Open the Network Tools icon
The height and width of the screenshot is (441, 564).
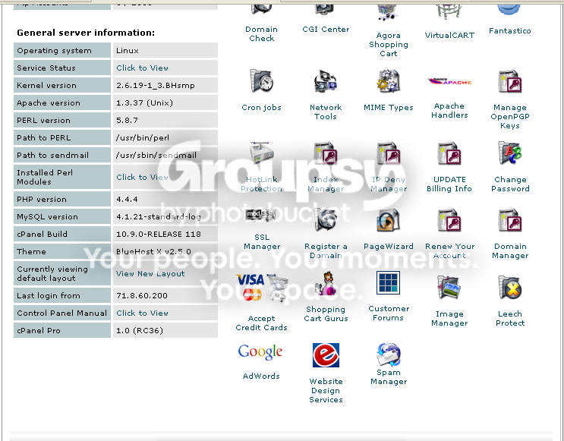326,82
